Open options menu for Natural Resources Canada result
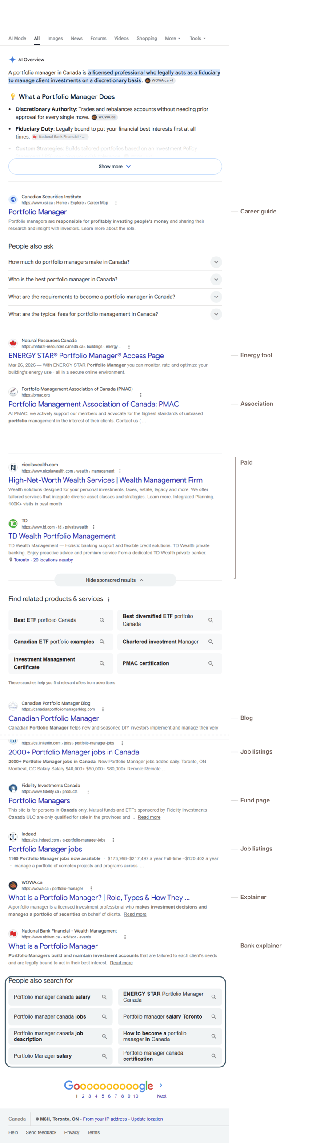 pyautogui.click(x=129, y=347)
